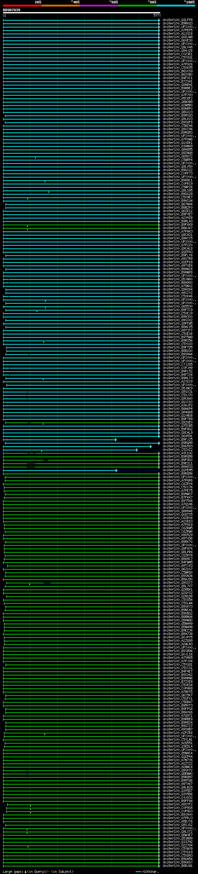Select label UniRef100_Q8H846
The image size is (198, 874).
(178, 511)
